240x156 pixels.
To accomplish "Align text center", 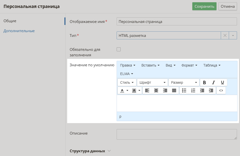I will [156, 90].
